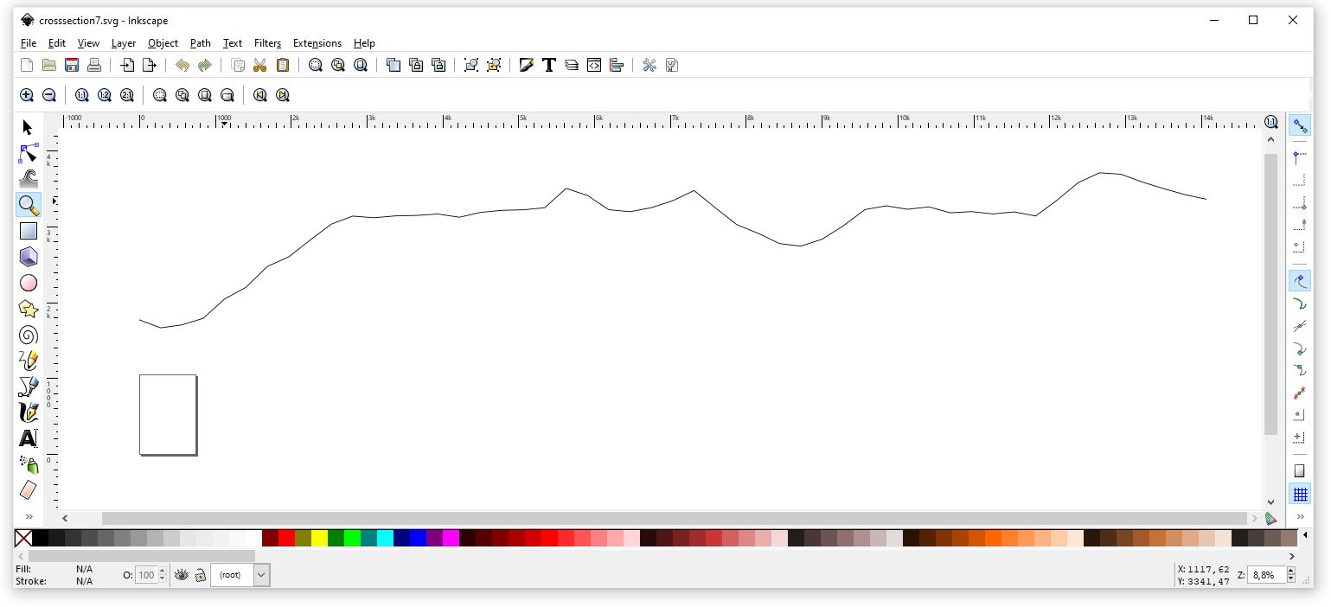1331x607 pixels.
Task: Open the Extensions menu
Action: pyautogui.click(x=317, y=43)
